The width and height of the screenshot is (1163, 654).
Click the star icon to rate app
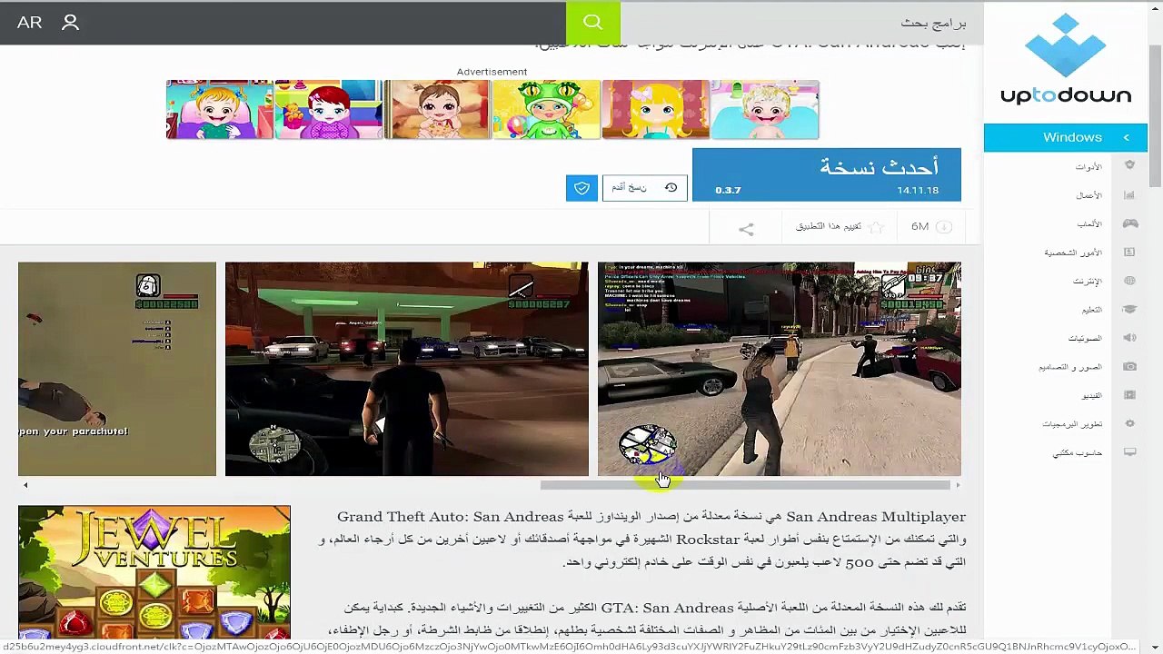(876, 227)
